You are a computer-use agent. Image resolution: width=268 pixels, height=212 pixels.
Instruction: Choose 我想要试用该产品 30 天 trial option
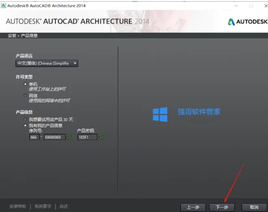pos(25,119)
